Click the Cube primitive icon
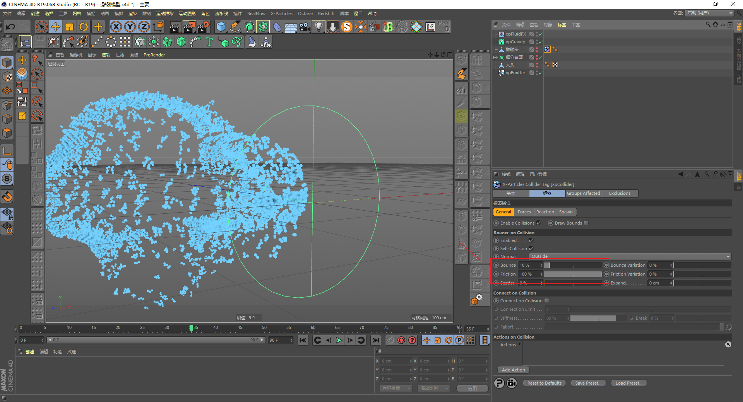 (221, 27)
